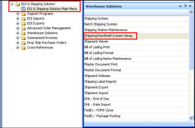This screenshot has height=128, width=195.
Task: Expand the Cross-References tree node
Action: tap(18, 48)
